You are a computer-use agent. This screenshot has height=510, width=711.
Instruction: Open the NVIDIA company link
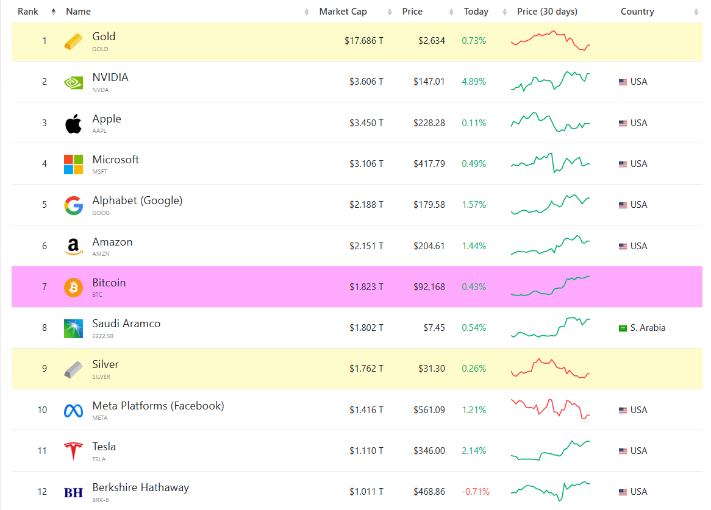(x=110, y=77)
